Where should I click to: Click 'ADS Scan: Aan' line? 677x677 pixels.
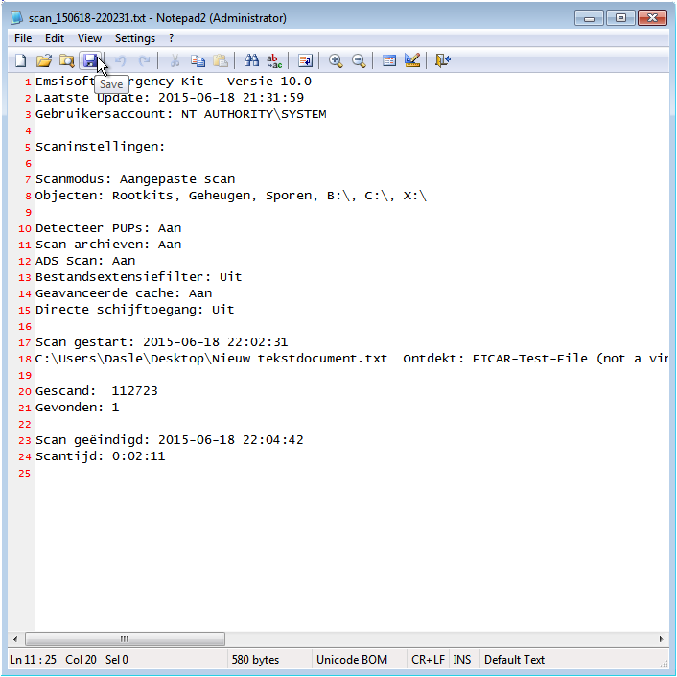click(85, 261)
